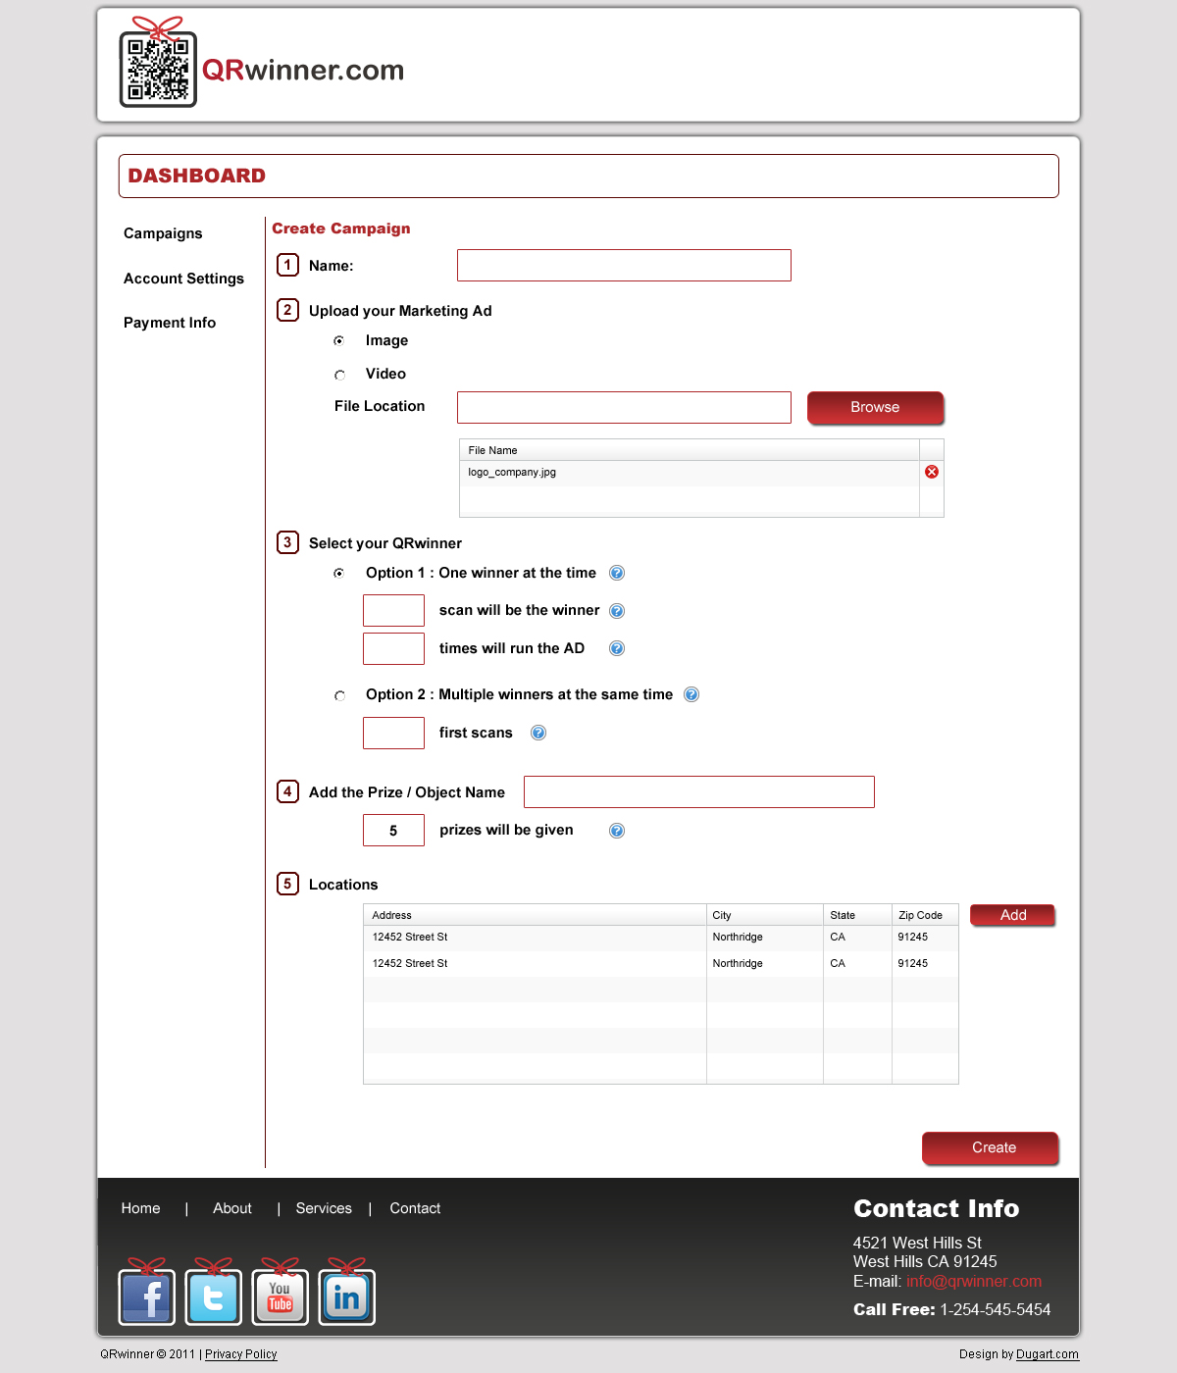Screen dimensions: 1177x1373
Task: Select first 12452 Street St address row
Action: pyautogui.click(x=661, y=938)
